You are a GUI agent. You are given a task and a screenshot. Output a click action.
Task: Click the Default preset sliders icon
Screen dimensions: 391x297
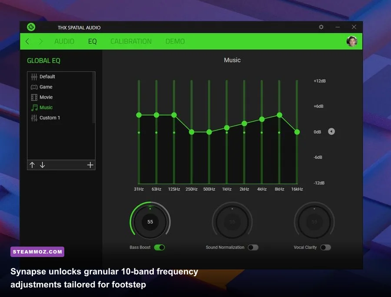click(34, 77)
